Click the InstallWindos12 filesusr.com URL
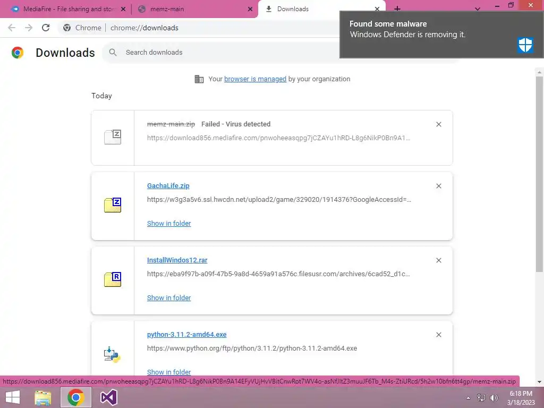 point(278,274)
